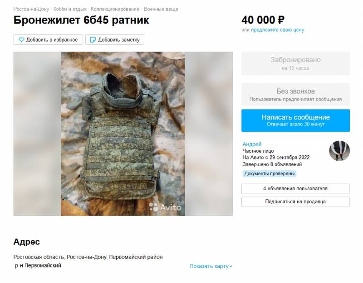Click the Забронировано status box
This screenshot has width=363, height=283.
tap(296, 63)
